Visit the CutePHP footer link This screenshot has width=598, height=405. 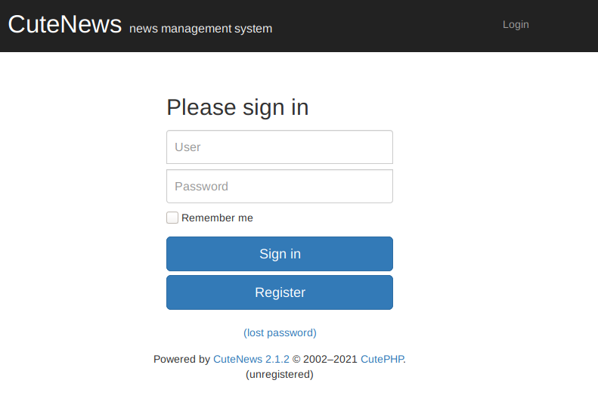coord(382,359)
